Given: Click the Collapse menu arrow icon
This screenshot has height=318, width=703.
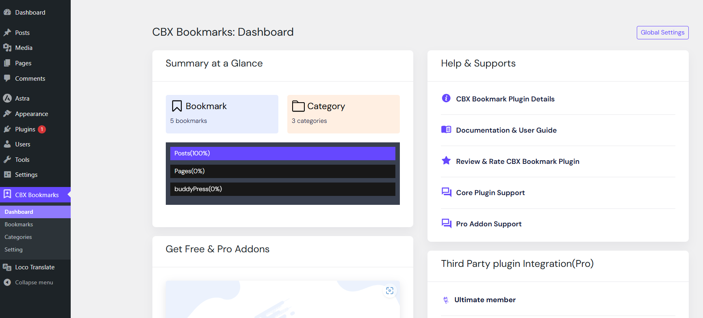Looking at the screenshot, I should pos(7,282).
